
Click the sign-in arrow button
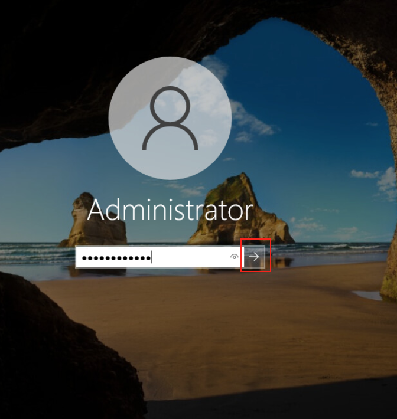(255, 257)
